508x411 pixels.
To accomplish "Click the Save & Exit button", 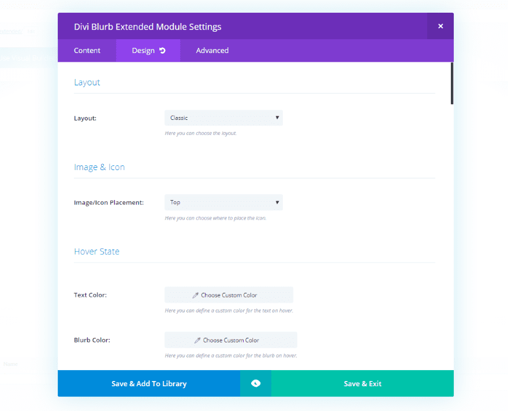I will click(x=363, y=383).
